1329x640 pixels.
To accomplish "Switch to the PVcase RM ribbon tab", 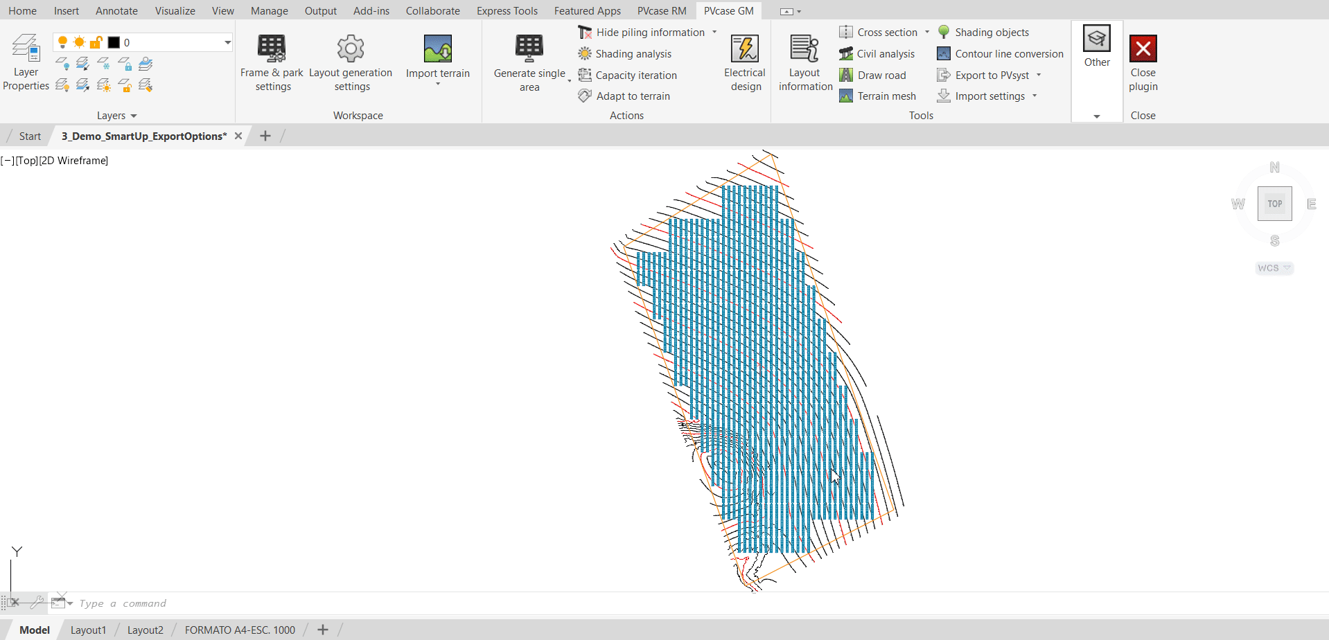I will click(x=662, y=11).
